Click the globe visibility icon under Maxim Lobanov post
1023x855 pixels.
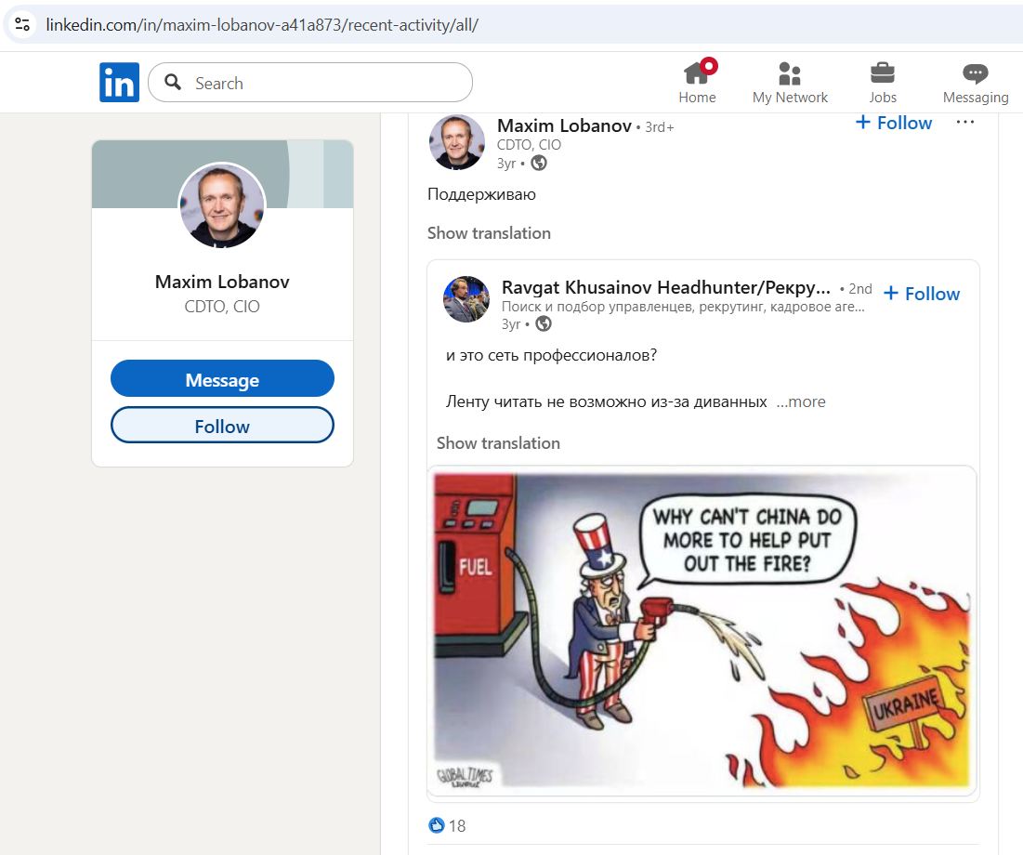539,164
